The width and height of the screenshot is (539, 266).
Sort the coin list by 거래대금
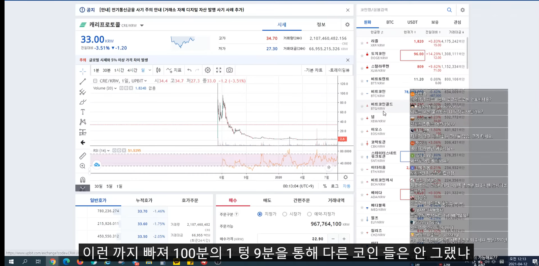456,32
